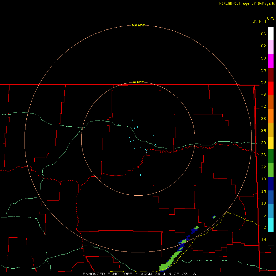Click the small green echo inside the 100 NMI ring
The image size is (276, 276).
[x=214, y=217]
